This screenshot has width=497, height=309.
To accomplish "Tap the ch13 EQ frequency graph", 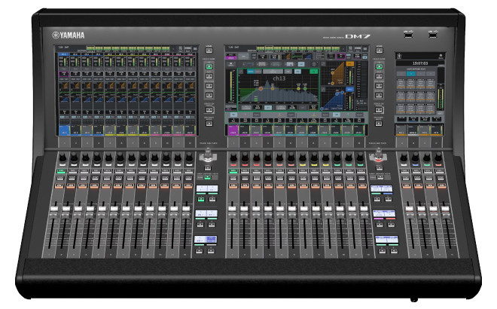I will (279, 88).
